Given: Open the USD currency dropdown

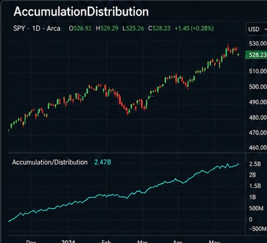Looking at the screenshot, I should (x=257, y=29).
